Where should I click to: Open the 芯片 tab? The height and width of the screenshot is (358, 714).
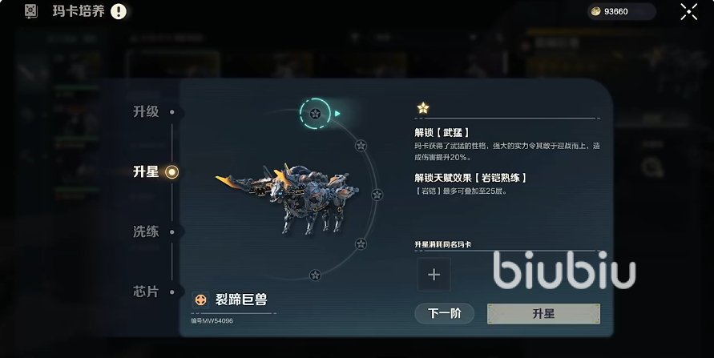click(146, 292)
